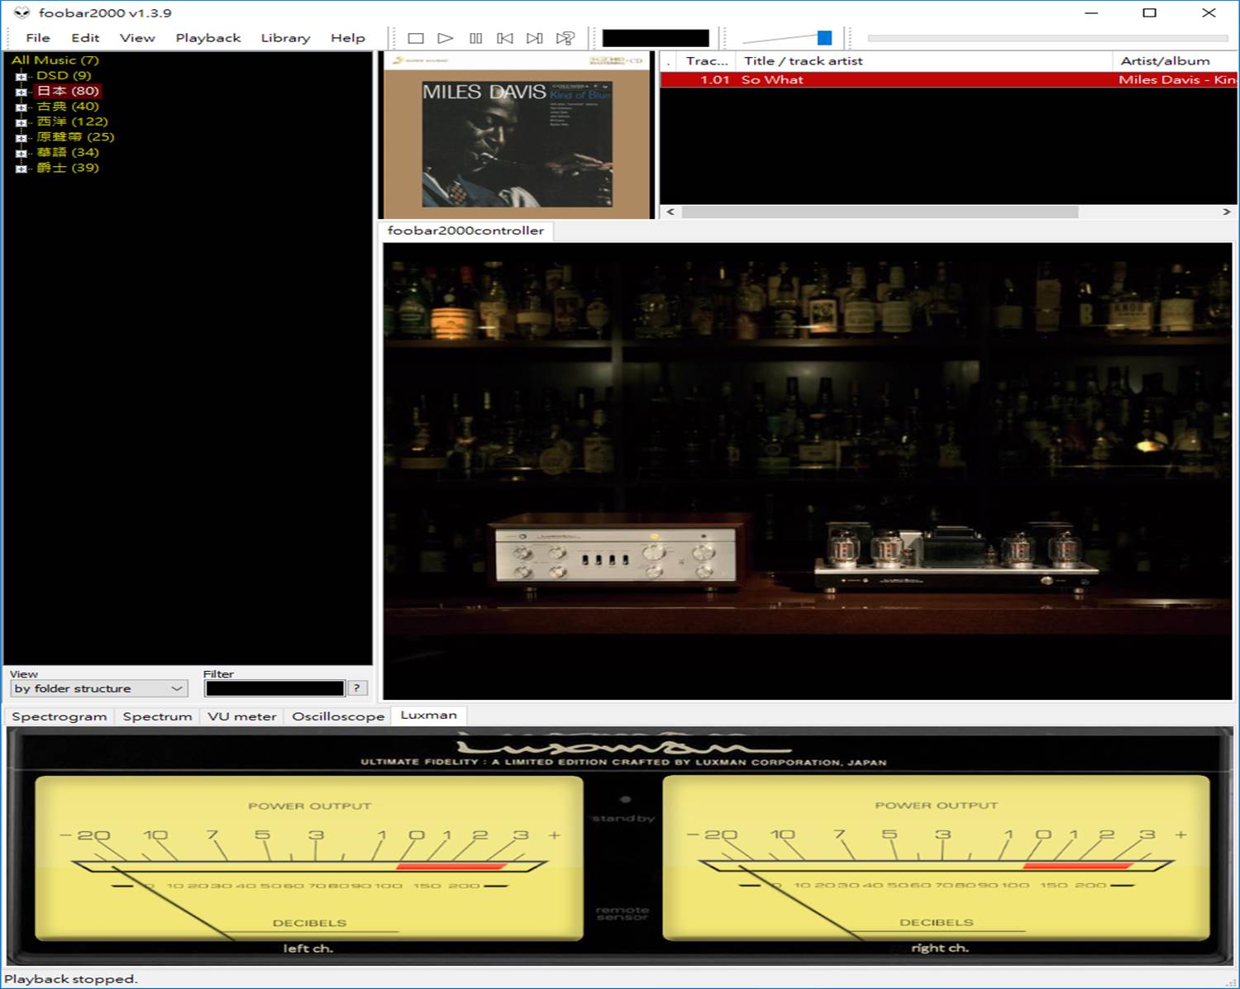Click the playlist horizontal scrollbar thumb
This screenshot has width=1240, height=989.
tap(880, 212)
